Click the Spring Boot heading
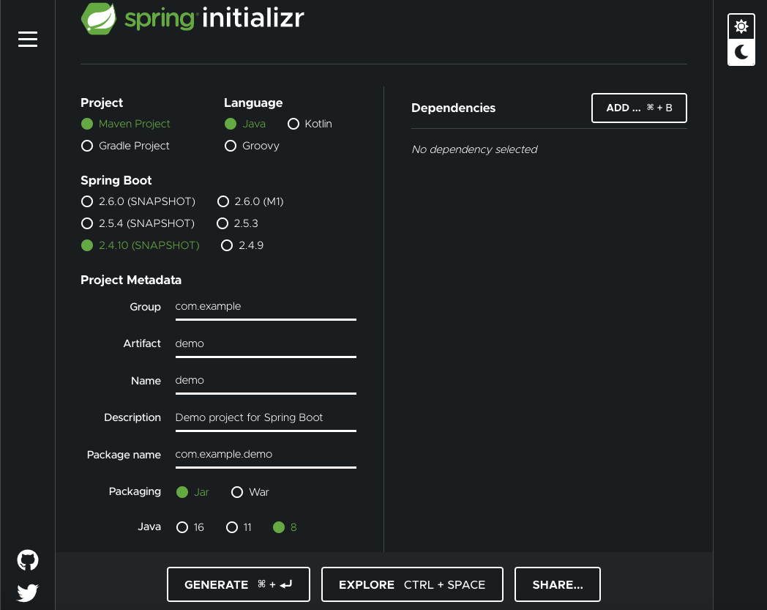The height and width of the screenshot is (610, 767). click(x=116, y=181)
